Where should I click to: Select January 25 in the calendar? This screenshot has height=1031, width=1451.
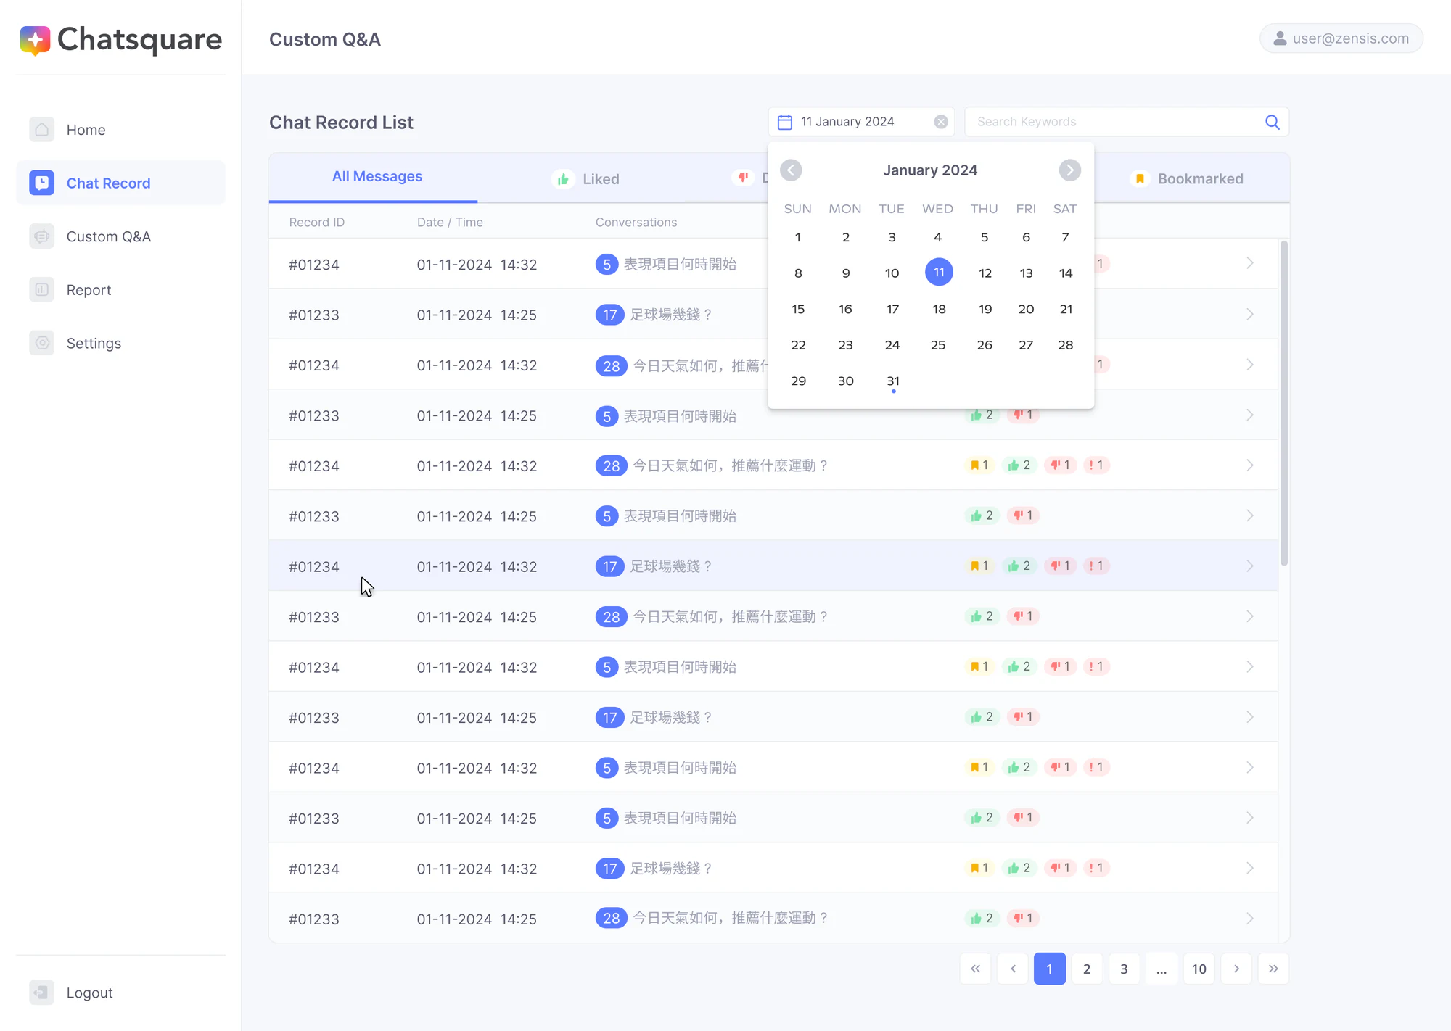[938, 345]
